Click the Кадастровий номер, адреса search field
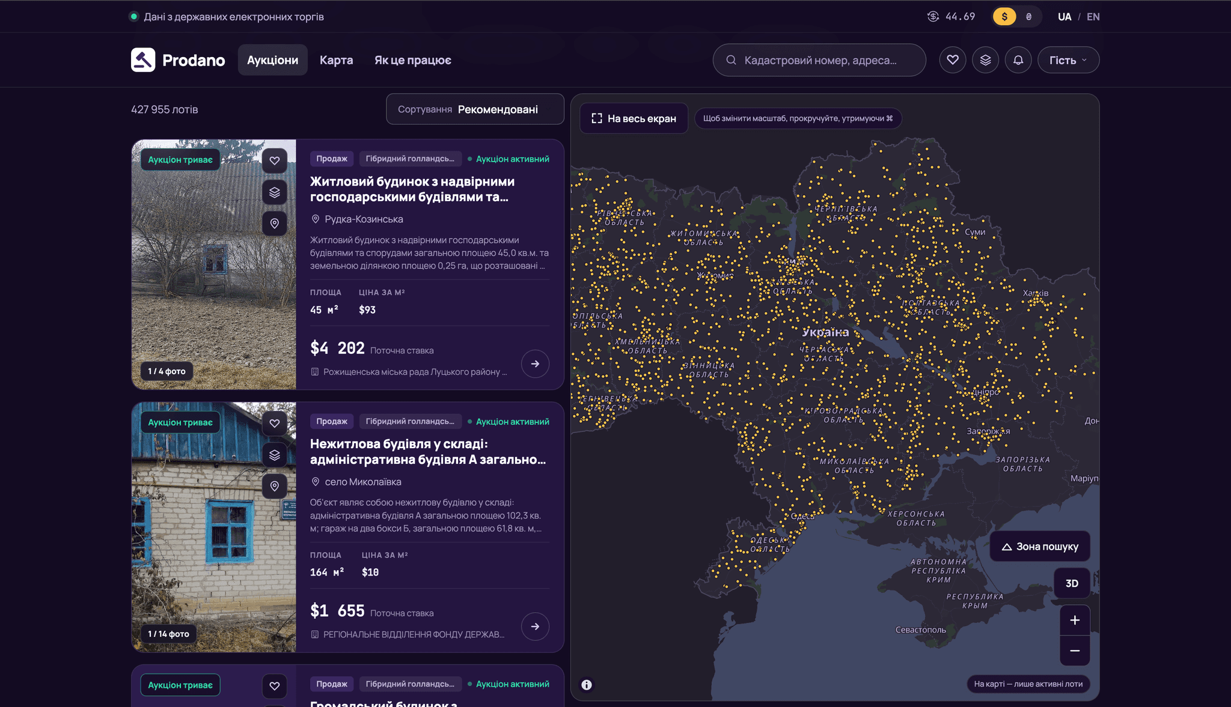The height and width of the screenshot is (707, 1231). (x=819, y=60)
